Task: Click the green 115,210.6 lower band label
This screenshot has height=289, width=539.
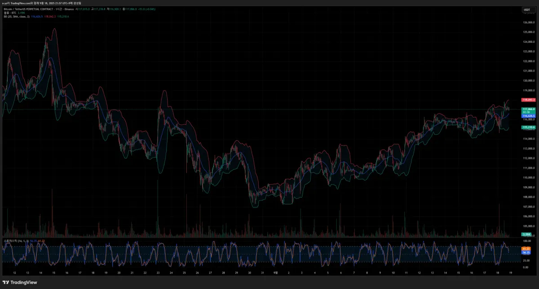Action: pyautogui.click(x=528, y=128)
